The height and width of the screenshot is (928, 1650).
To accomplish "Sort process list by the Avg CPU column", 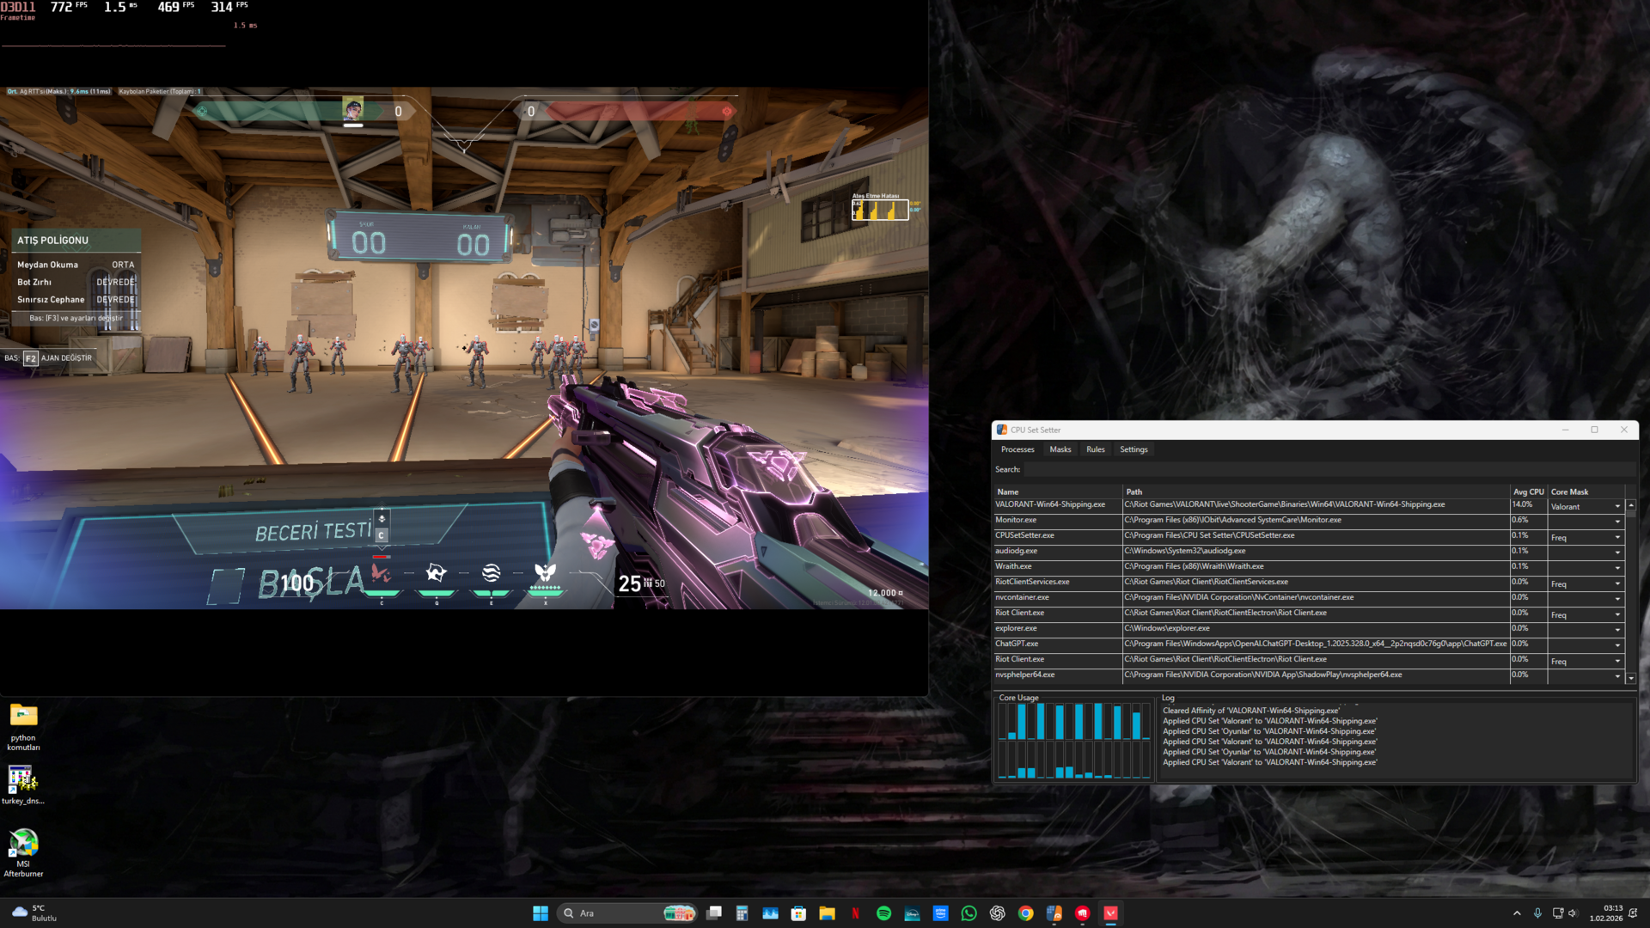I will 1528,491.
